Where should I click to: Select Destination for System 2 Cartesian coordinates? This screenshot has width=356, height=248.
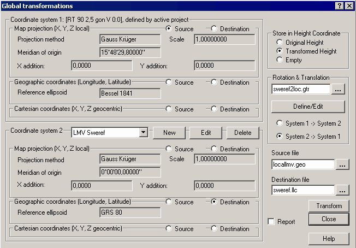[214, 228]
